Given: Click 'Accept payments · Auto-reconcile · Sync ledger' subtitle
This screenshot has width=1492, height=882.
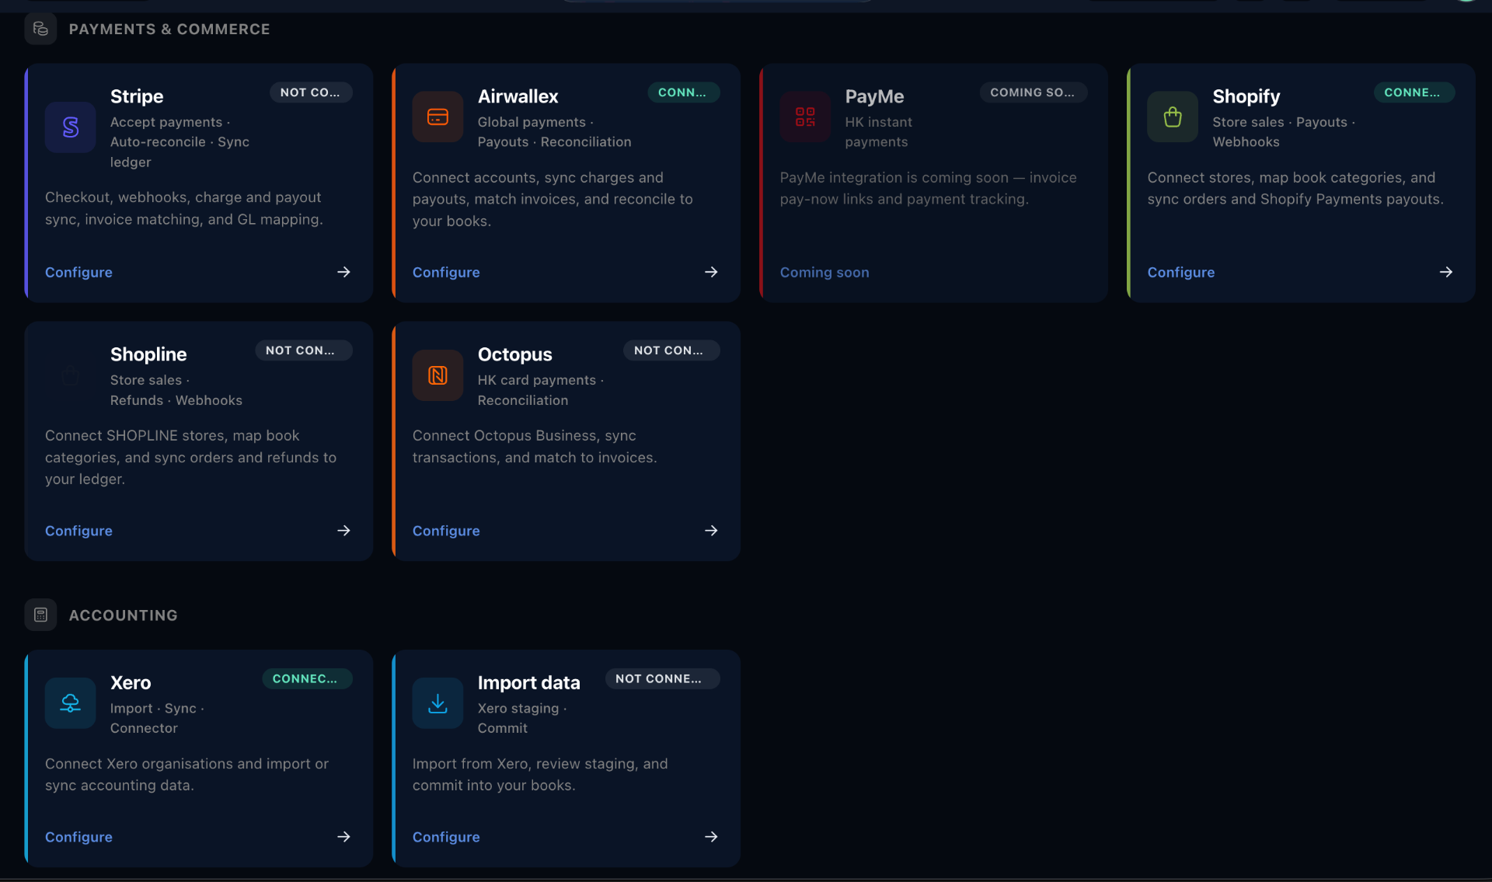Looking at the screenshot, I should point(180,142).
